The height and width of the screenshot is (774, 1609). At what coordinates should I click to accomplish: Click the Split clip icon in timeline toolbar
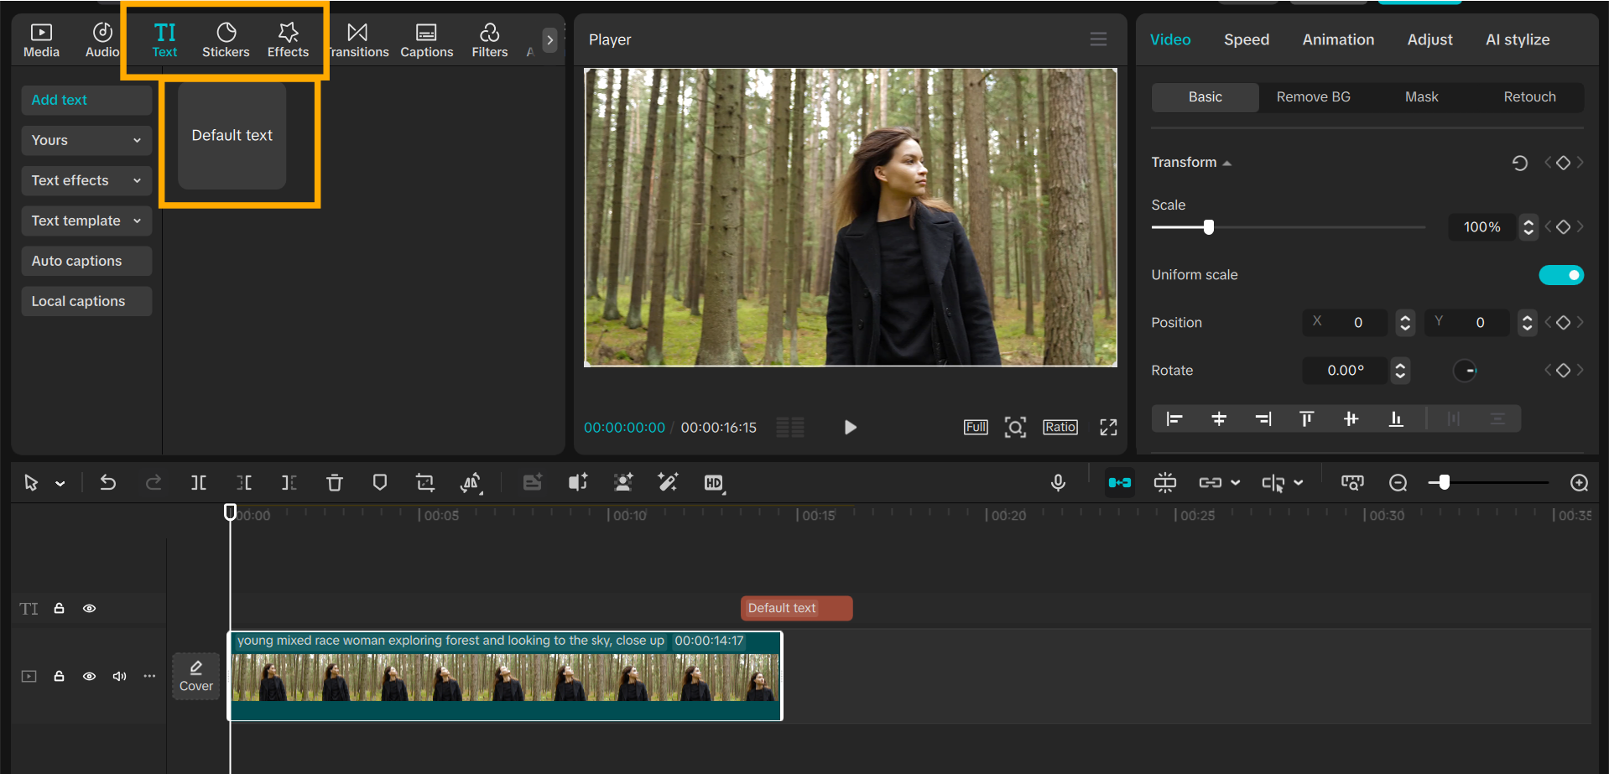point(199,482)
